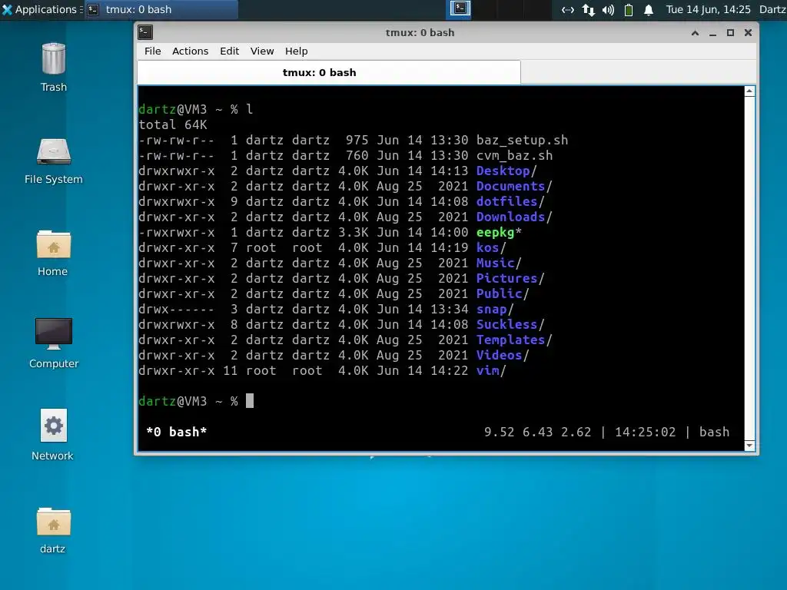Open the Edit menu
This screenshot has width=787, height=590.
[229, 51]
